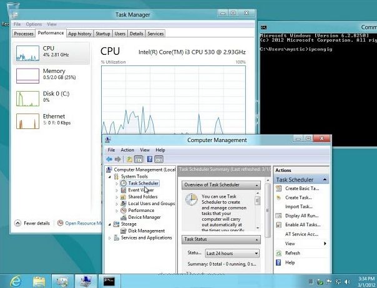Open the Options menu in Task Manager
The height and width of the screenshot is (288, 377).
click(34, 24)
